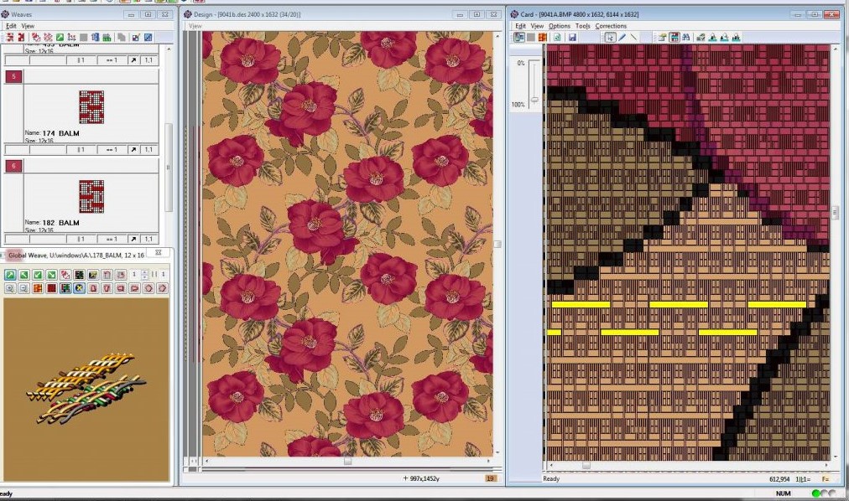Pick the pencil tool in the Card window
Screen dimensions: 849x501
[622, 38]
